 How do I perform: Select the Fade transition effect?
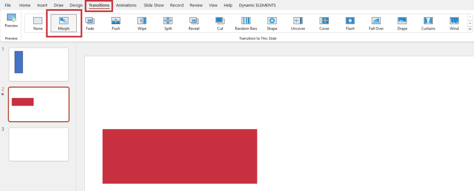point(90,23)
